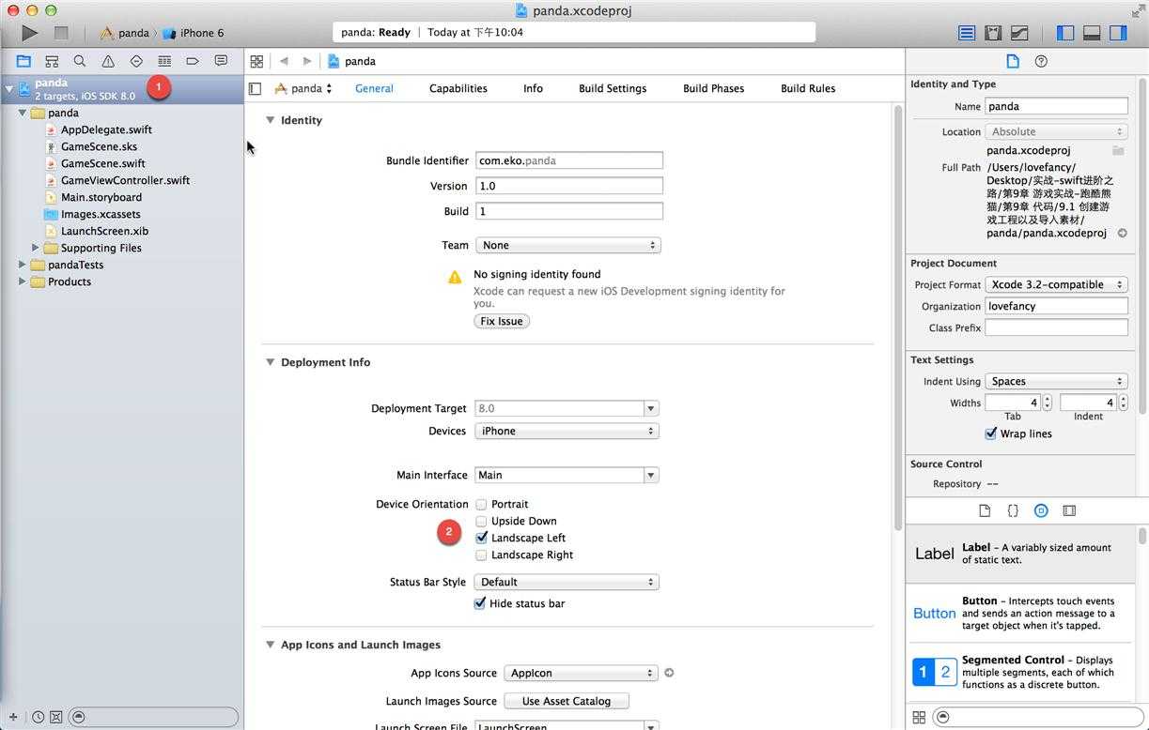Show the Project navigator
This screenshot has width=1149, height=730.
[x=23, y=61]
